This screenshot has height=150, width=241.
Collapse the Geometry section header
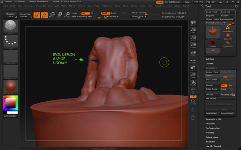(220, 68)
